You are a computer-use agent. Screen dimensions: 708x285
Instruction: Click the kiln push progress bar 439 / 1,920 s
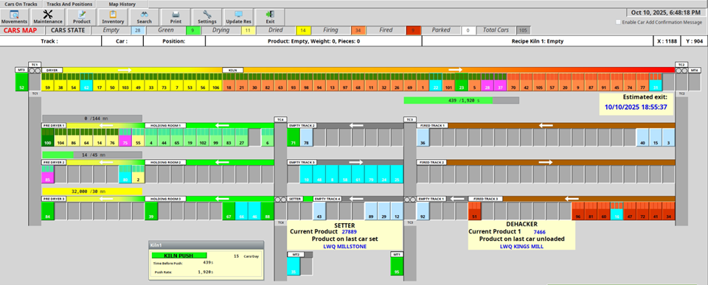461,100
